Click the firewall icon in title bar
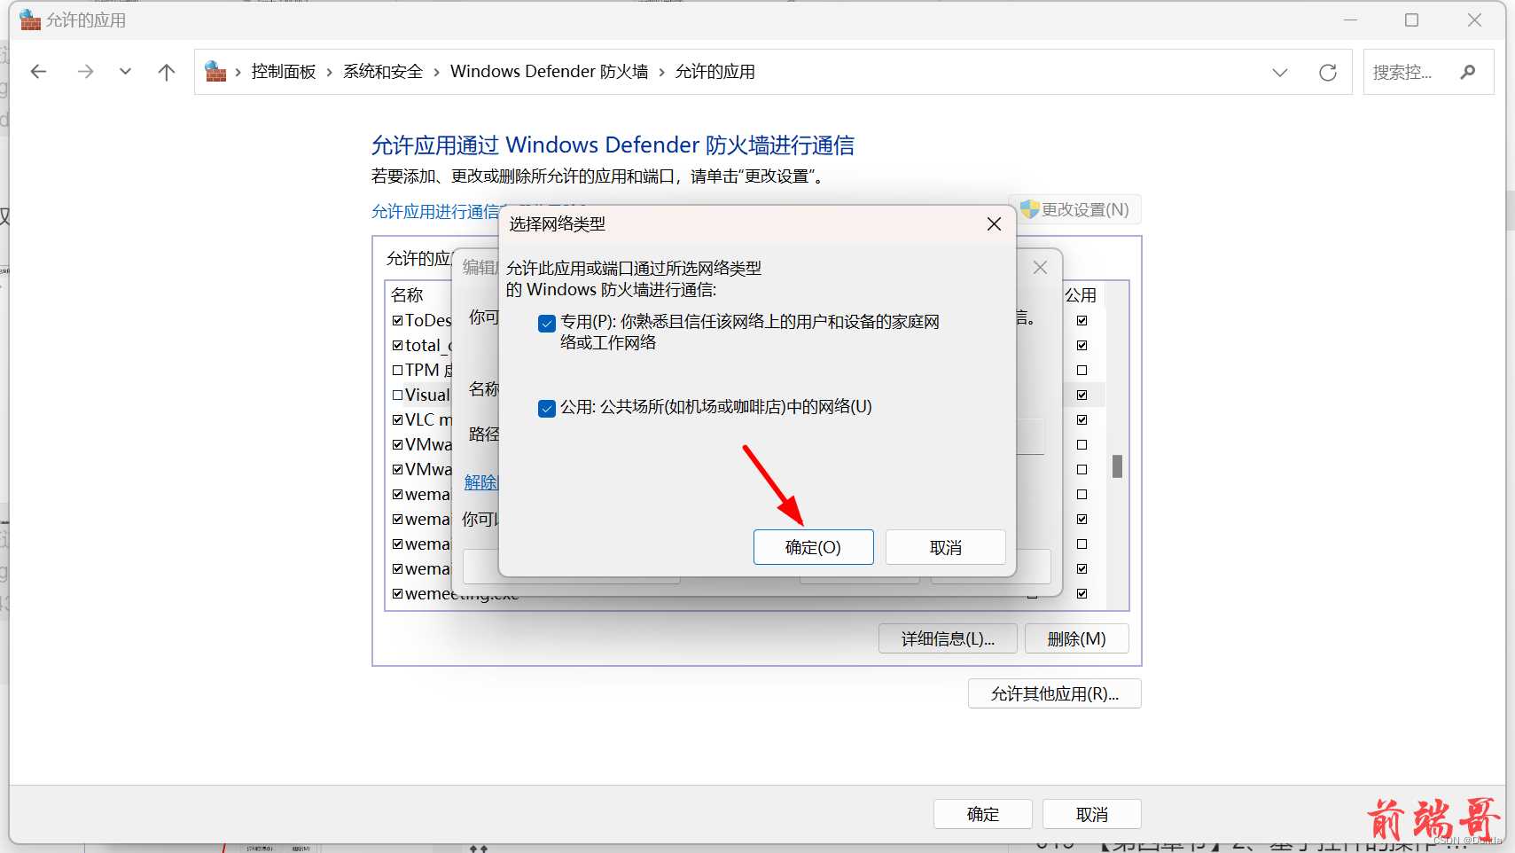 pos(30,20)
